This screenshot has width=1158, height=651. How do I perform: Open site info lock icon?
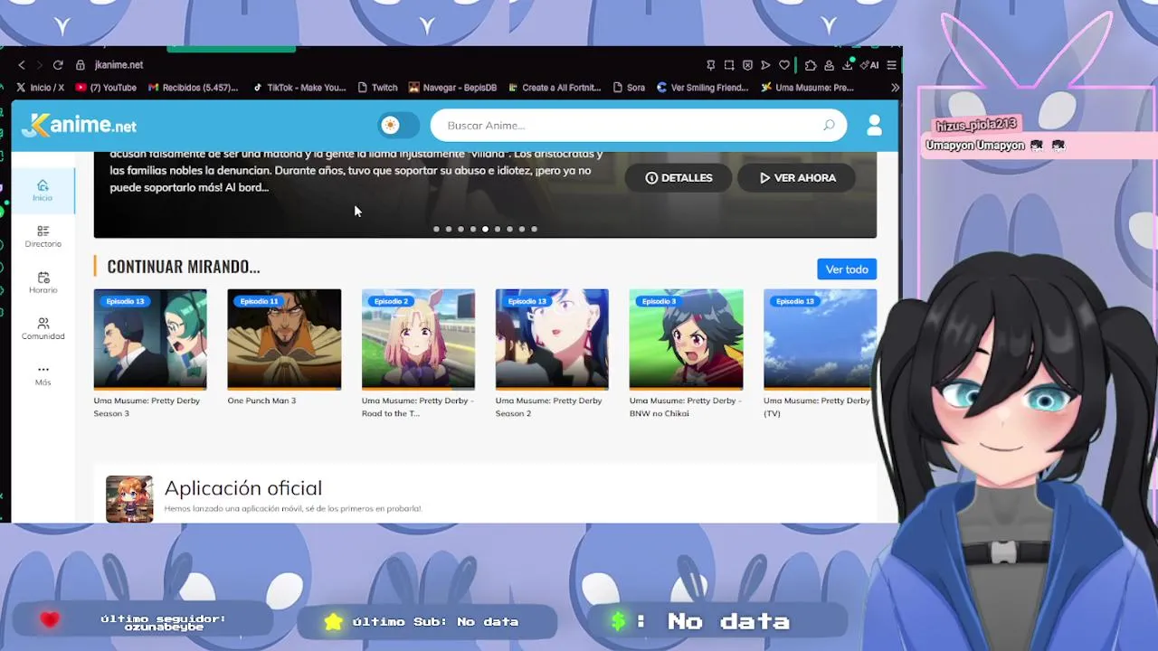(x=81, y=65)
